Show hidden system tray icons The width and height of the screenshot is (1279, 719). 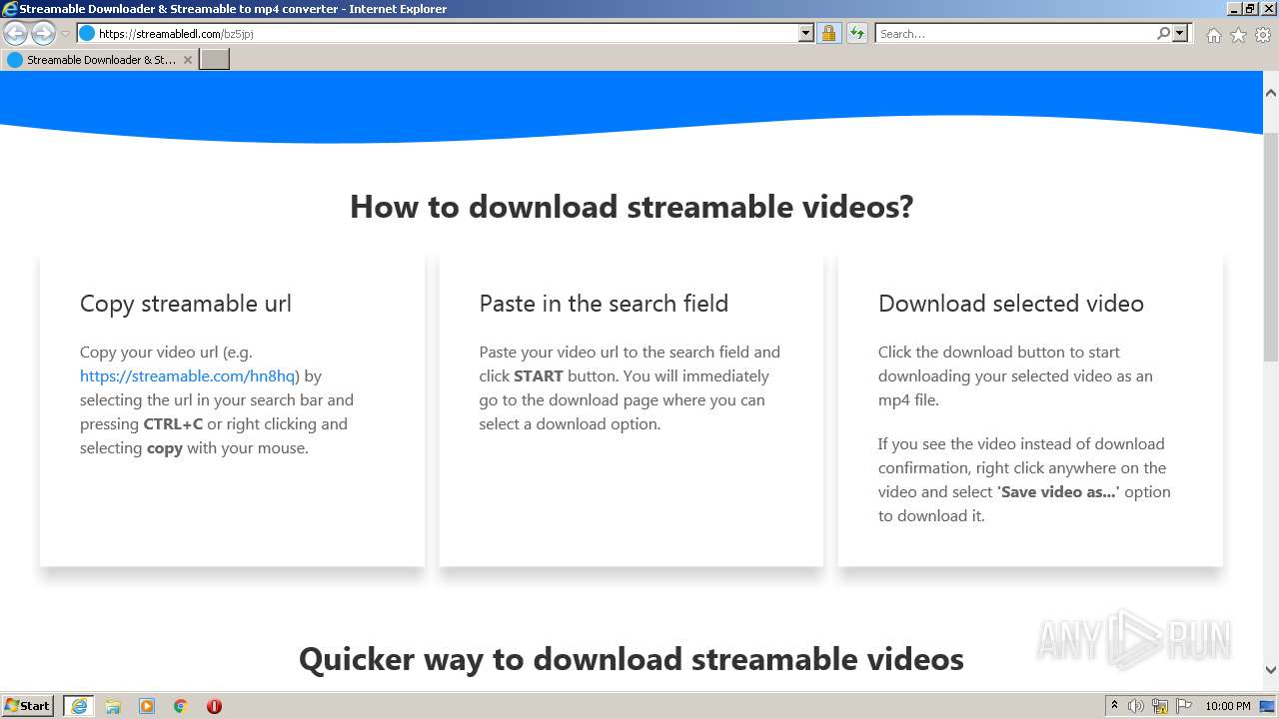1114,706
